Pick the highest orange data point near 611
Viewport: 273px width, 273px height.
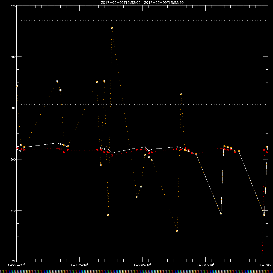(x=112, y=28)
